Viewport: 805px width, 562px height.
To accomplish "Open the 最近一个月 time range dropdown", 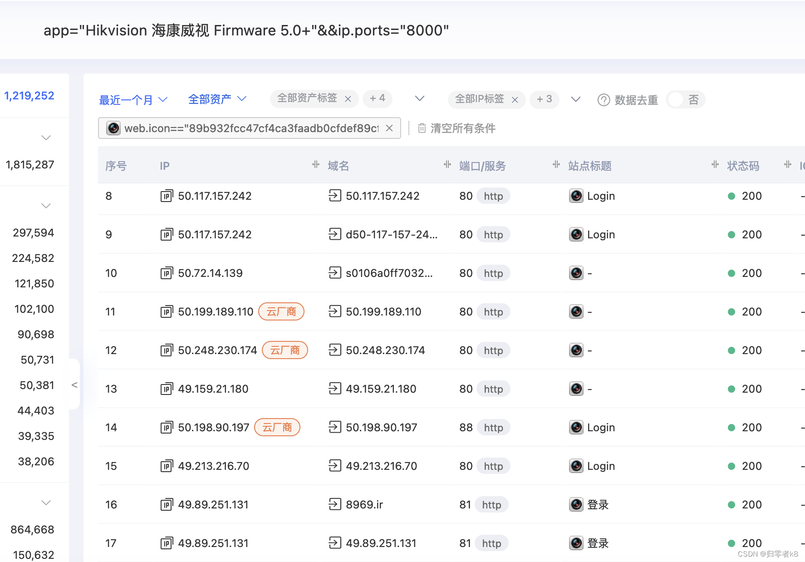I will pyautogui.click(x=133, y=100).
